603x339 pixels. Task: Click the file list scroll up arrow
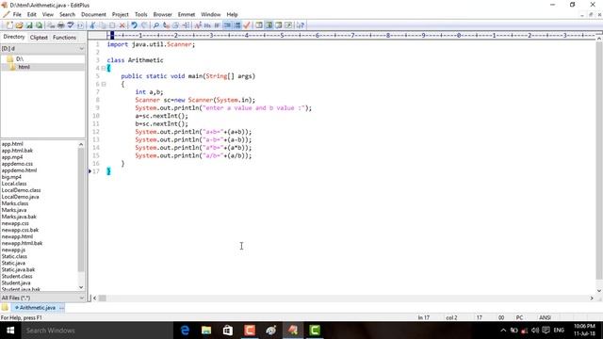(81, 144)
